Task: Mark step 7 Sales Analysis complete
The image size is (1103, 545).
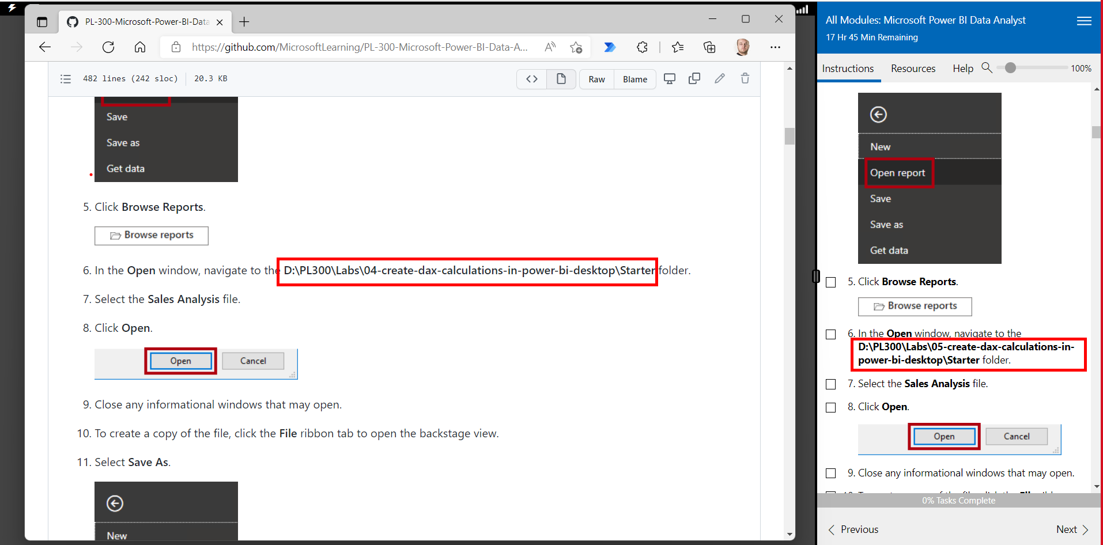Action: 831,384
